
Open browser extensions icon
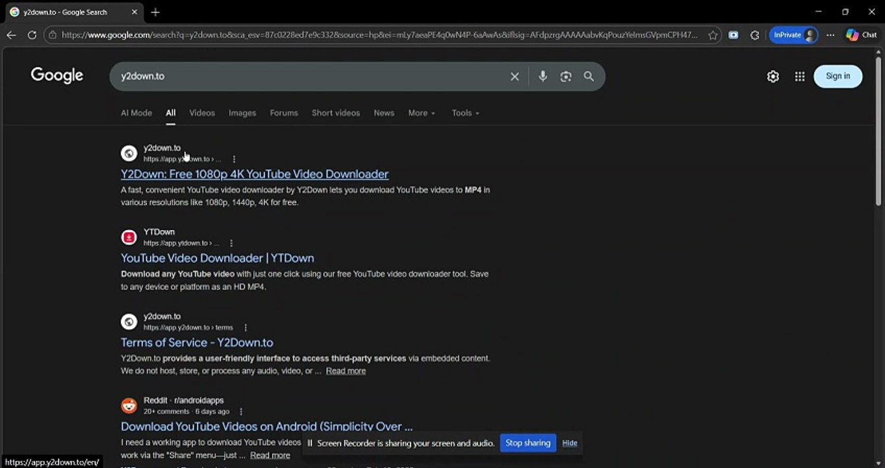[754, 35]
